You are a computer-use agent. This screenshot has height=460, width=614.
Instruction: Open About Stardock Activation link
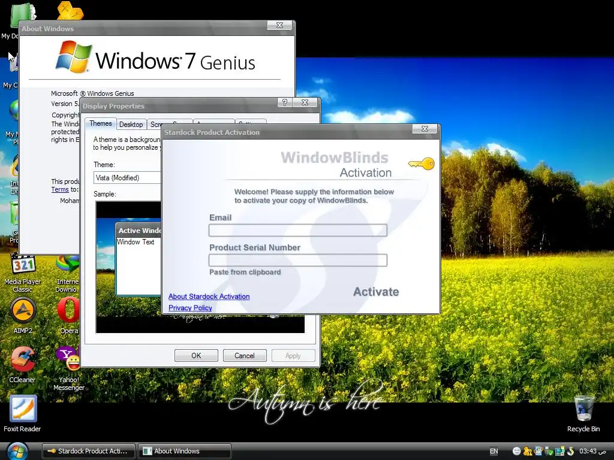pyautogui.click(x=209, y=296)
